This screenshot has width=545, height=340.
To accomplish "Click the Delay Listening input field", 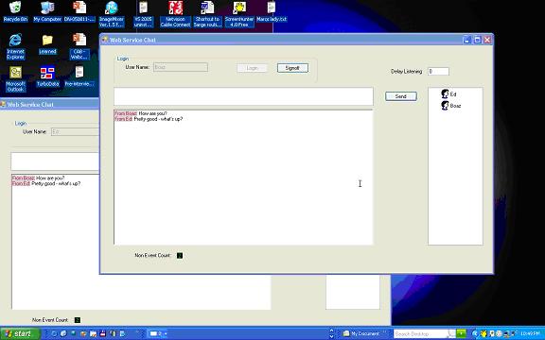I will coord(438,72).
